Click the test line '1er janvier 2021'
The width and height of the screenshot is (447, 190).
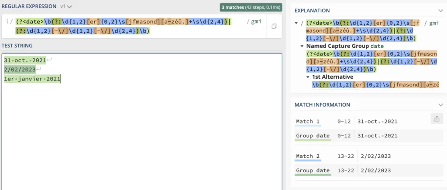(x=32, y=79)
